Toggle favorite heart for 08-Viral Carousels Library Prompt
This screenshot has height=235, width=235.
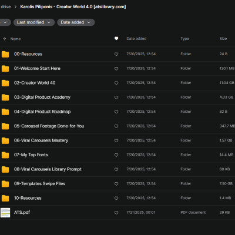116,169
